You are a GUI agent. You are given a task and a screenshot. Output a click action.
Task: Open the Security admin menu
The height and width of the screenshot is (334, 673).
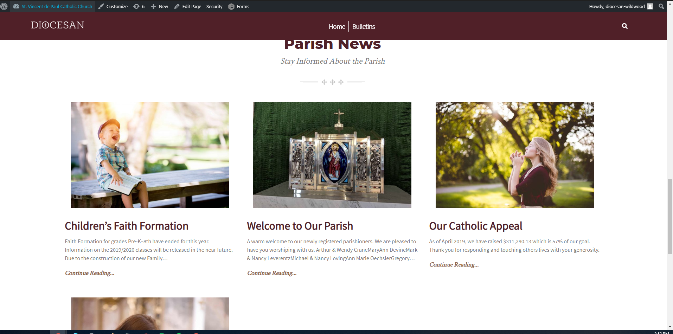(214, 6)
